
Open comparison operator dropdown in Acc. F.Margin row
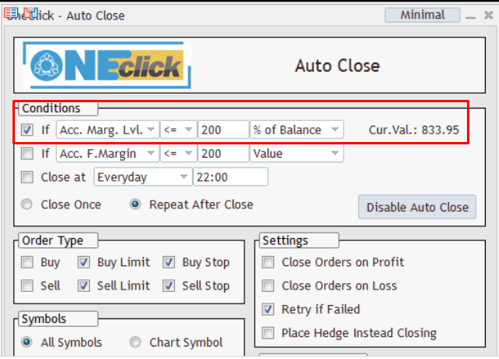click(x=179, y=153)
